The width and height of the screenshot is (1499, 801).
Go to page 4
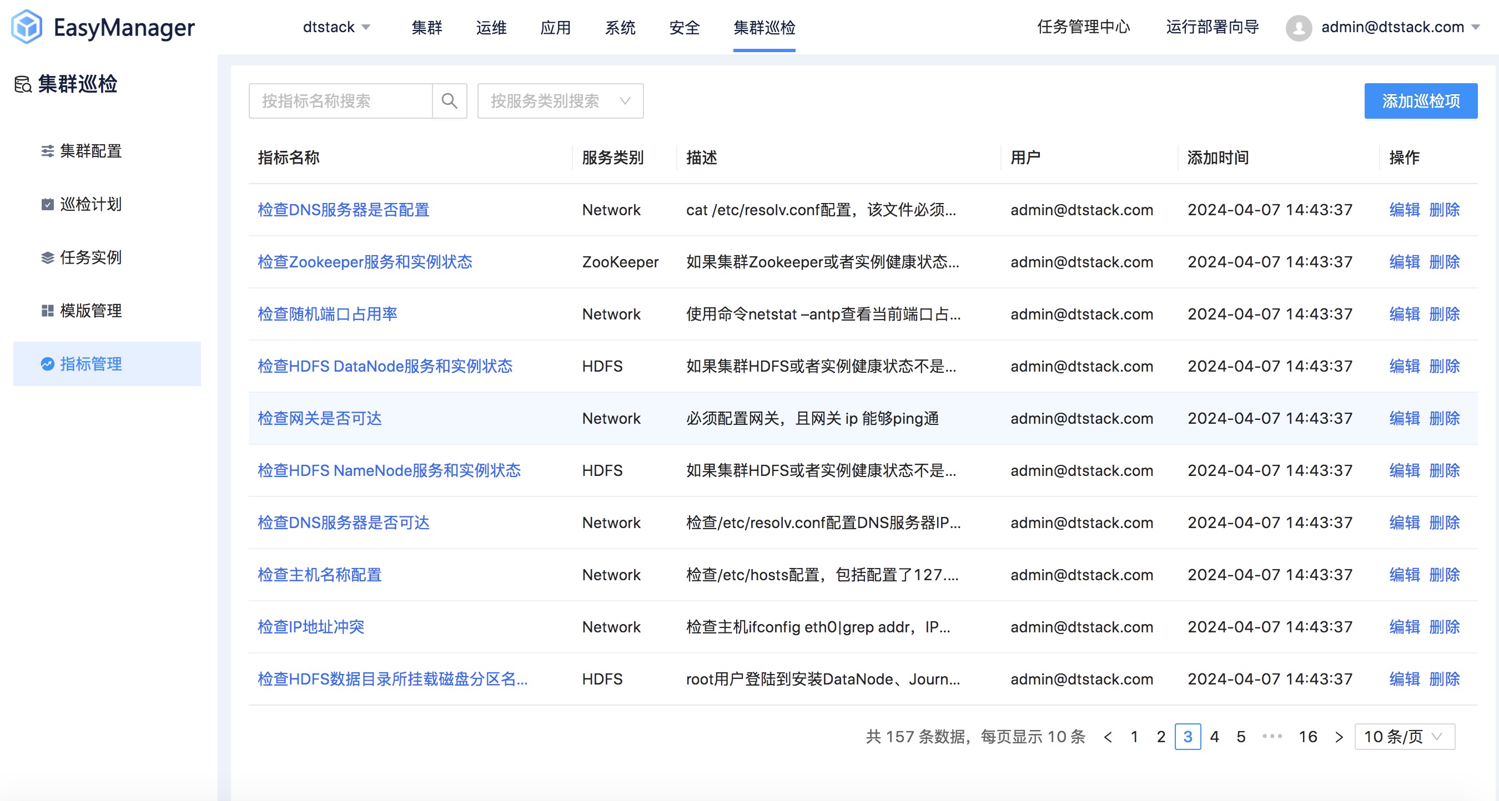pyautogui.click(x=1214, y=737)
